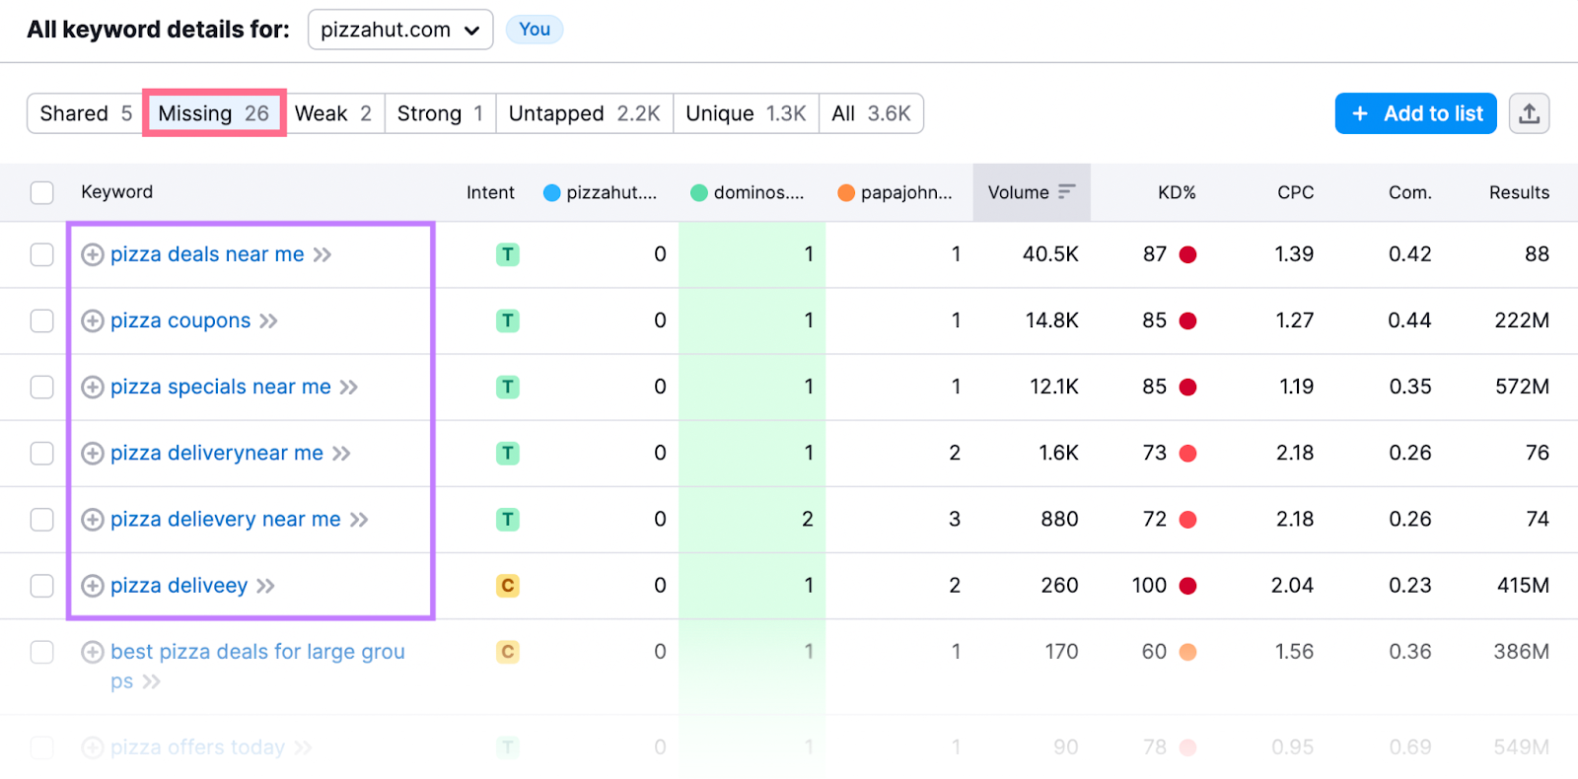Open the pizzahut.com domain dropdown
The height and width of the screenshot is (779, 1578).
pyautogui.click(x=399, y=30)
